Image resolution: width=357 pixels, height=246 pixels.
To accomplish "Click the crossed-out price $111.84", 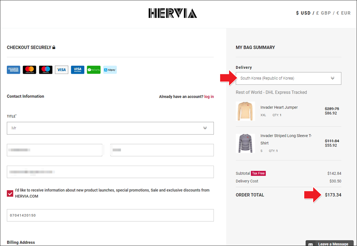I will click(332, 141).
